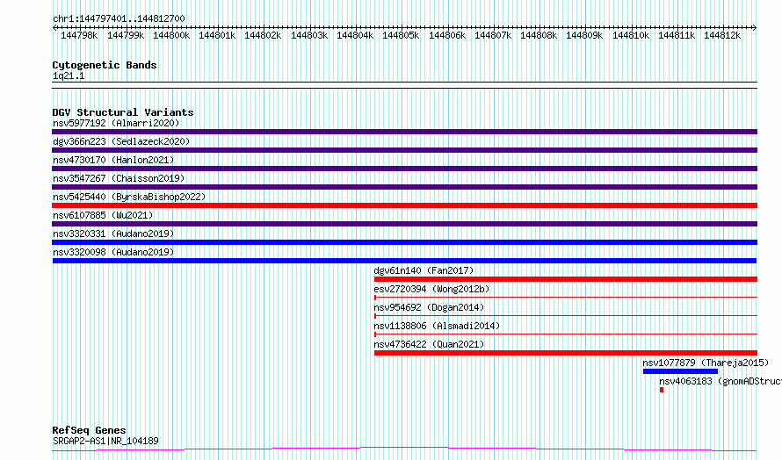This screenshot has height=460, width=782.
Task: Click the 144808k ruler tick label
Action: pos(539,35)
